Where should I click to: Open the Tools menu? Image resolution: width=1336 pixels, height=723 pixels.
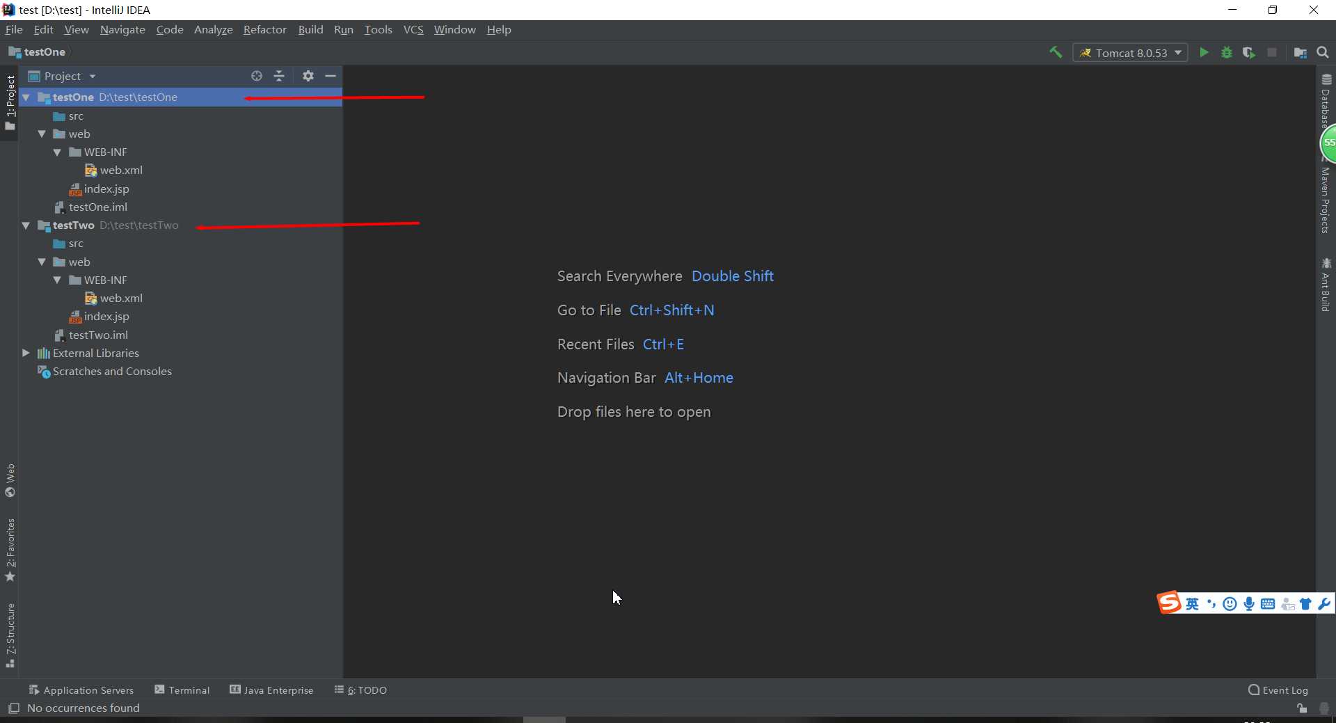pyautogui.click(x=378, y=29)
